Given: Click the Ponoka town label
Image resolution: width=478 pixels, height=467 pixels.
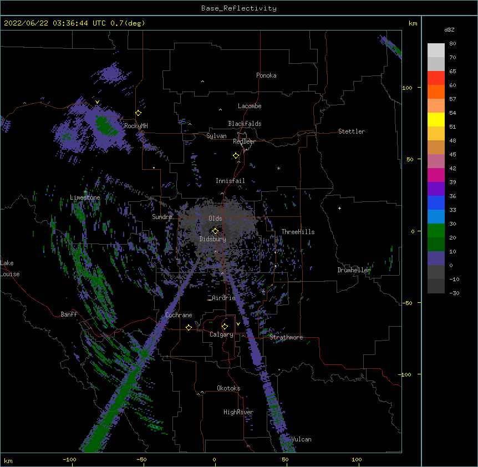Looking at the screenshot, I should (x=266, y=75).
